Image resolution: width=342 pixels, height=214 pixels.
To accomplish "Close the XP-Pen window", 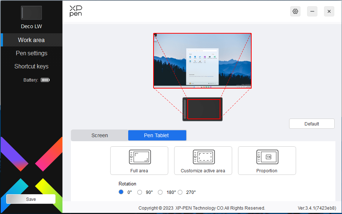I will 329,11.
